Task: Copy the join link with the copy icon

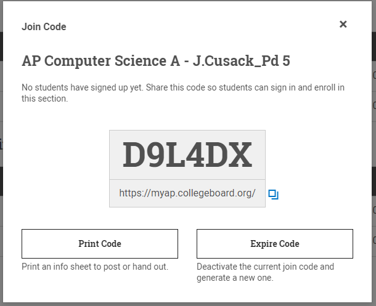Action: point(274,195)
